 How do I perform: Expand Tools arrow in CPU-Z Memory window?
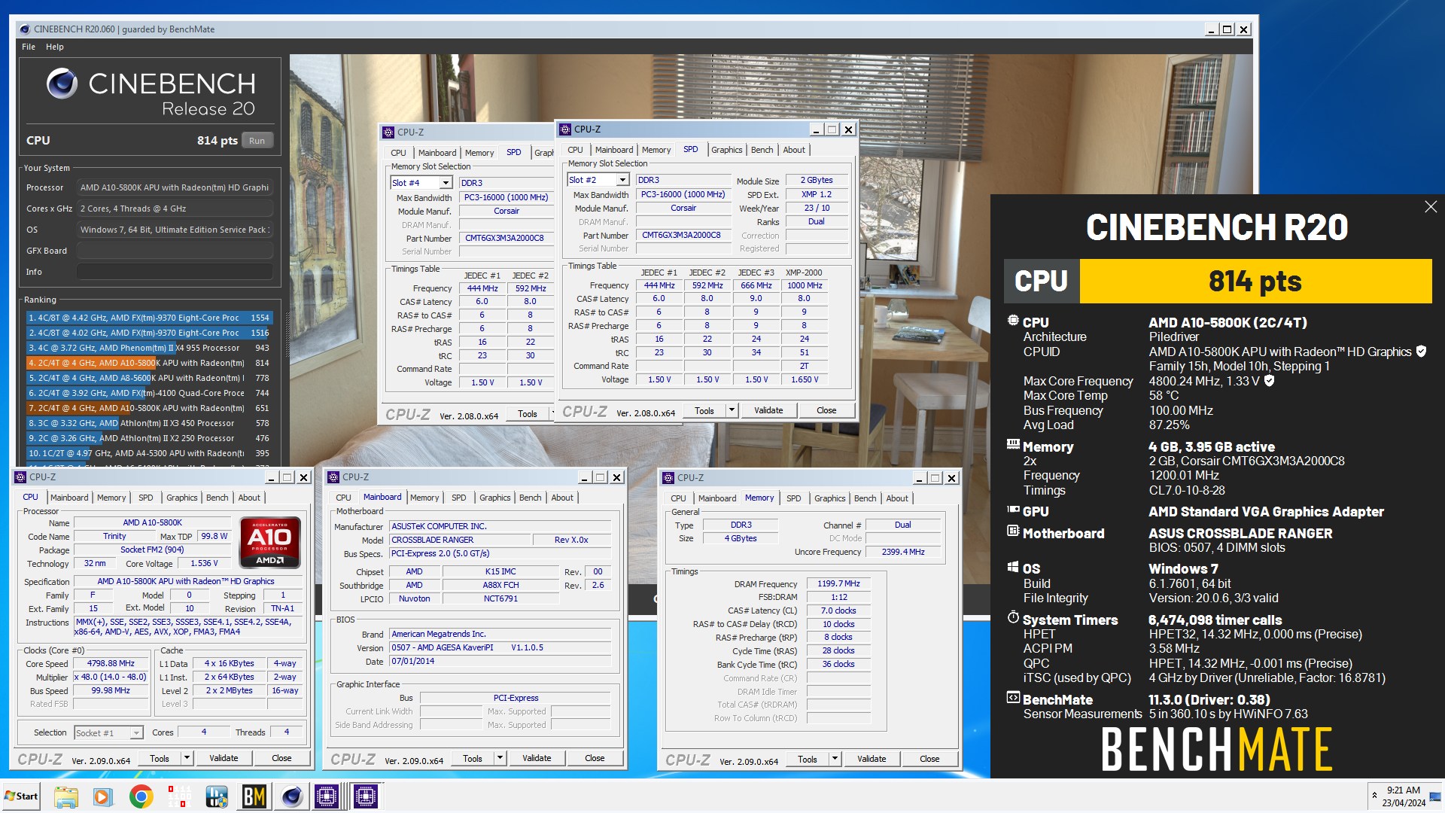(835, 759)
